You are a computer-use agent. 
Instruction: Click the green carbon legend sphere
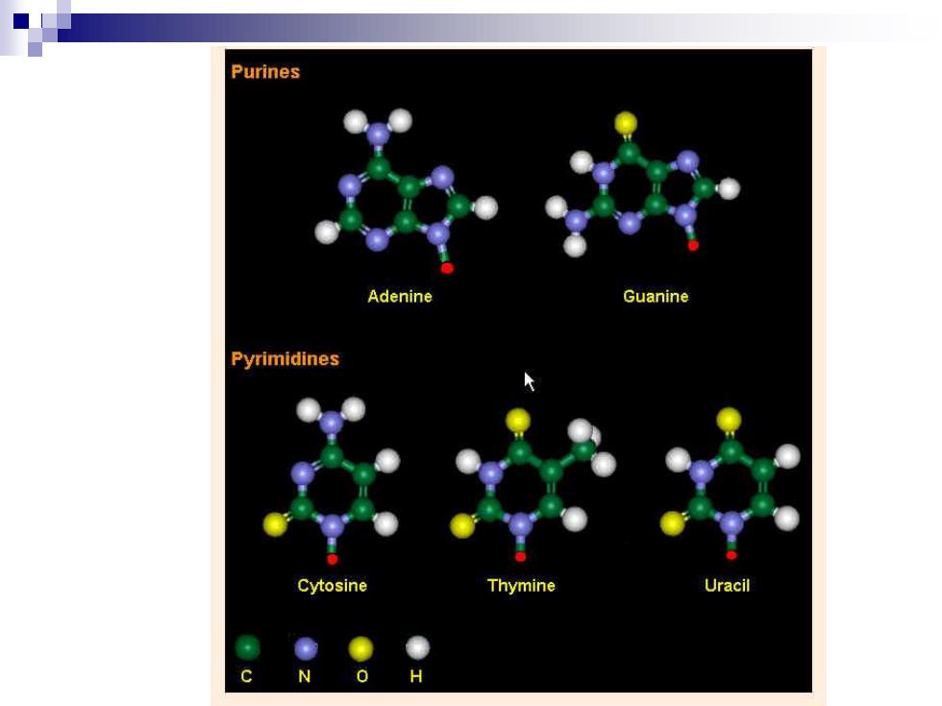pos(248,647)
